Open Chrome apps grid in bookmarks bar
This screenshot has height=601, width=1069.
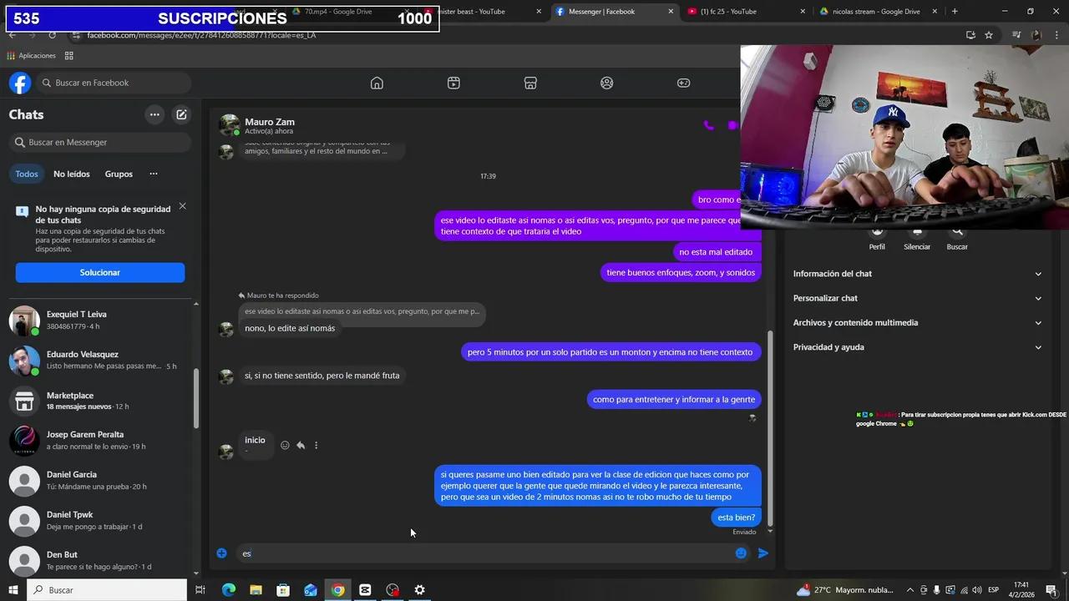click(69, 56)
